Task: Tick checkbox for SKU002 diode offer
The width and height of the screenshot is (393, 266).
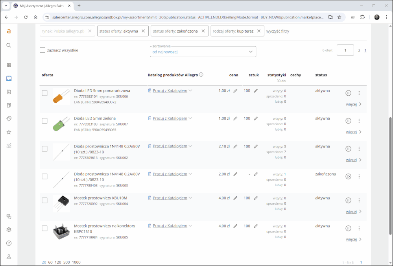Action: point(44,149)
